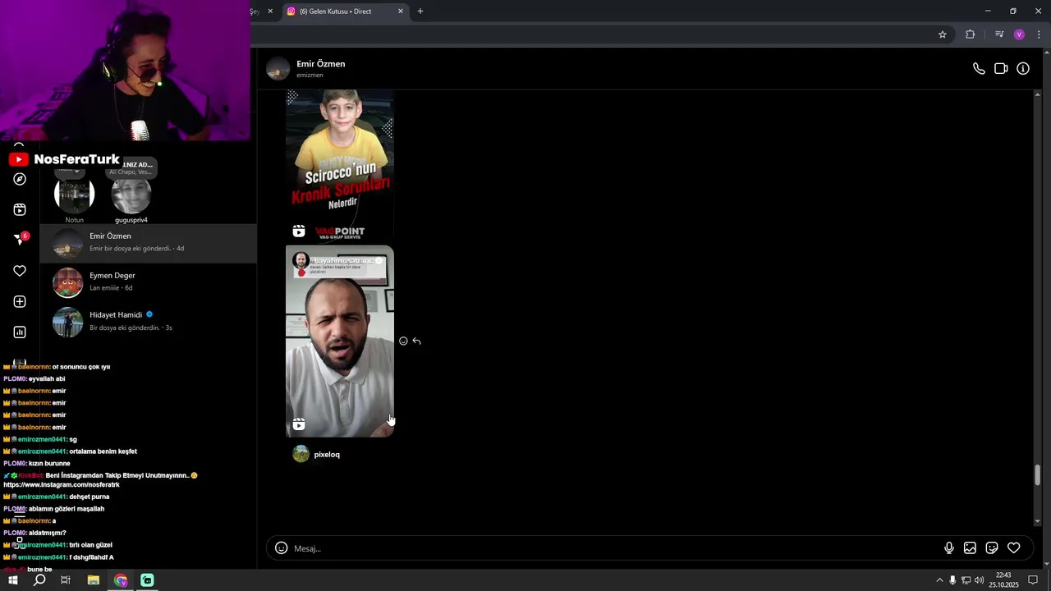Screen dimensions: 1051x591
Task: Click the Create plus icon in sidebar
Action: pos(20,301)
